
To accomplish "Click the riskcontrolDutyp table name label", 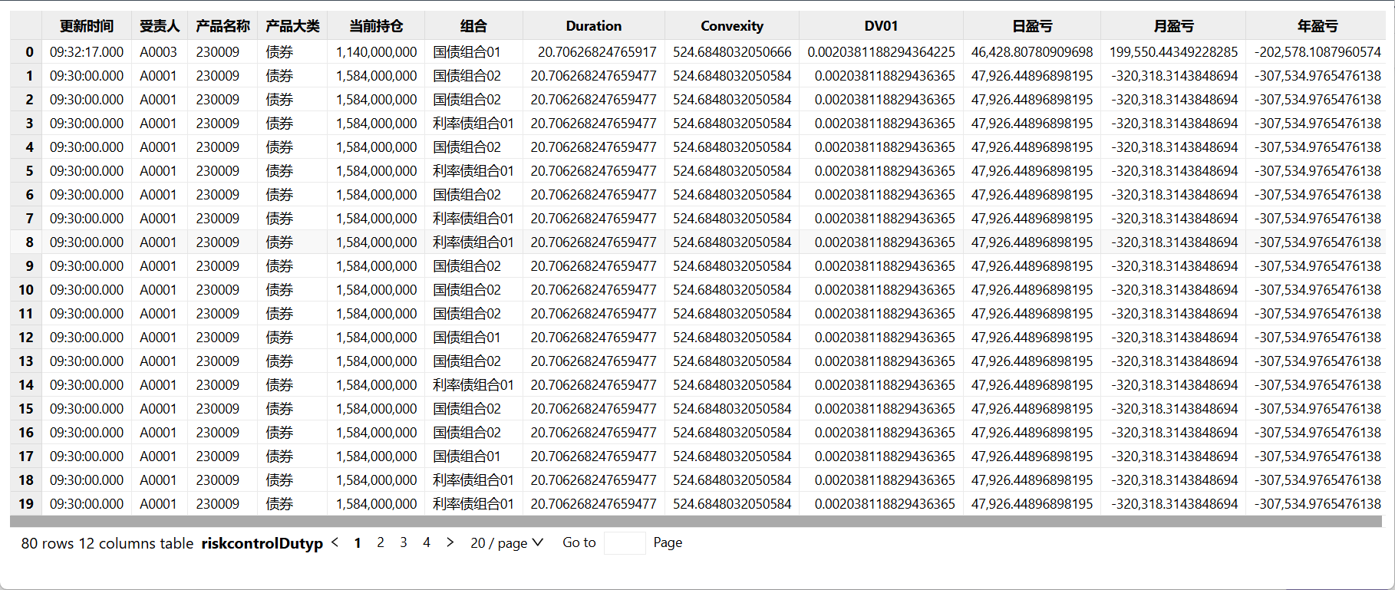I will coord(262,543).
